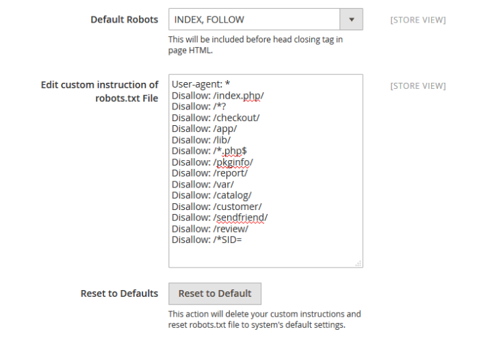This screenshot has height=340, width=479.
Task: Click the [STORE VIEW] scope label beside Default Robots
Action: coord(417,20)
